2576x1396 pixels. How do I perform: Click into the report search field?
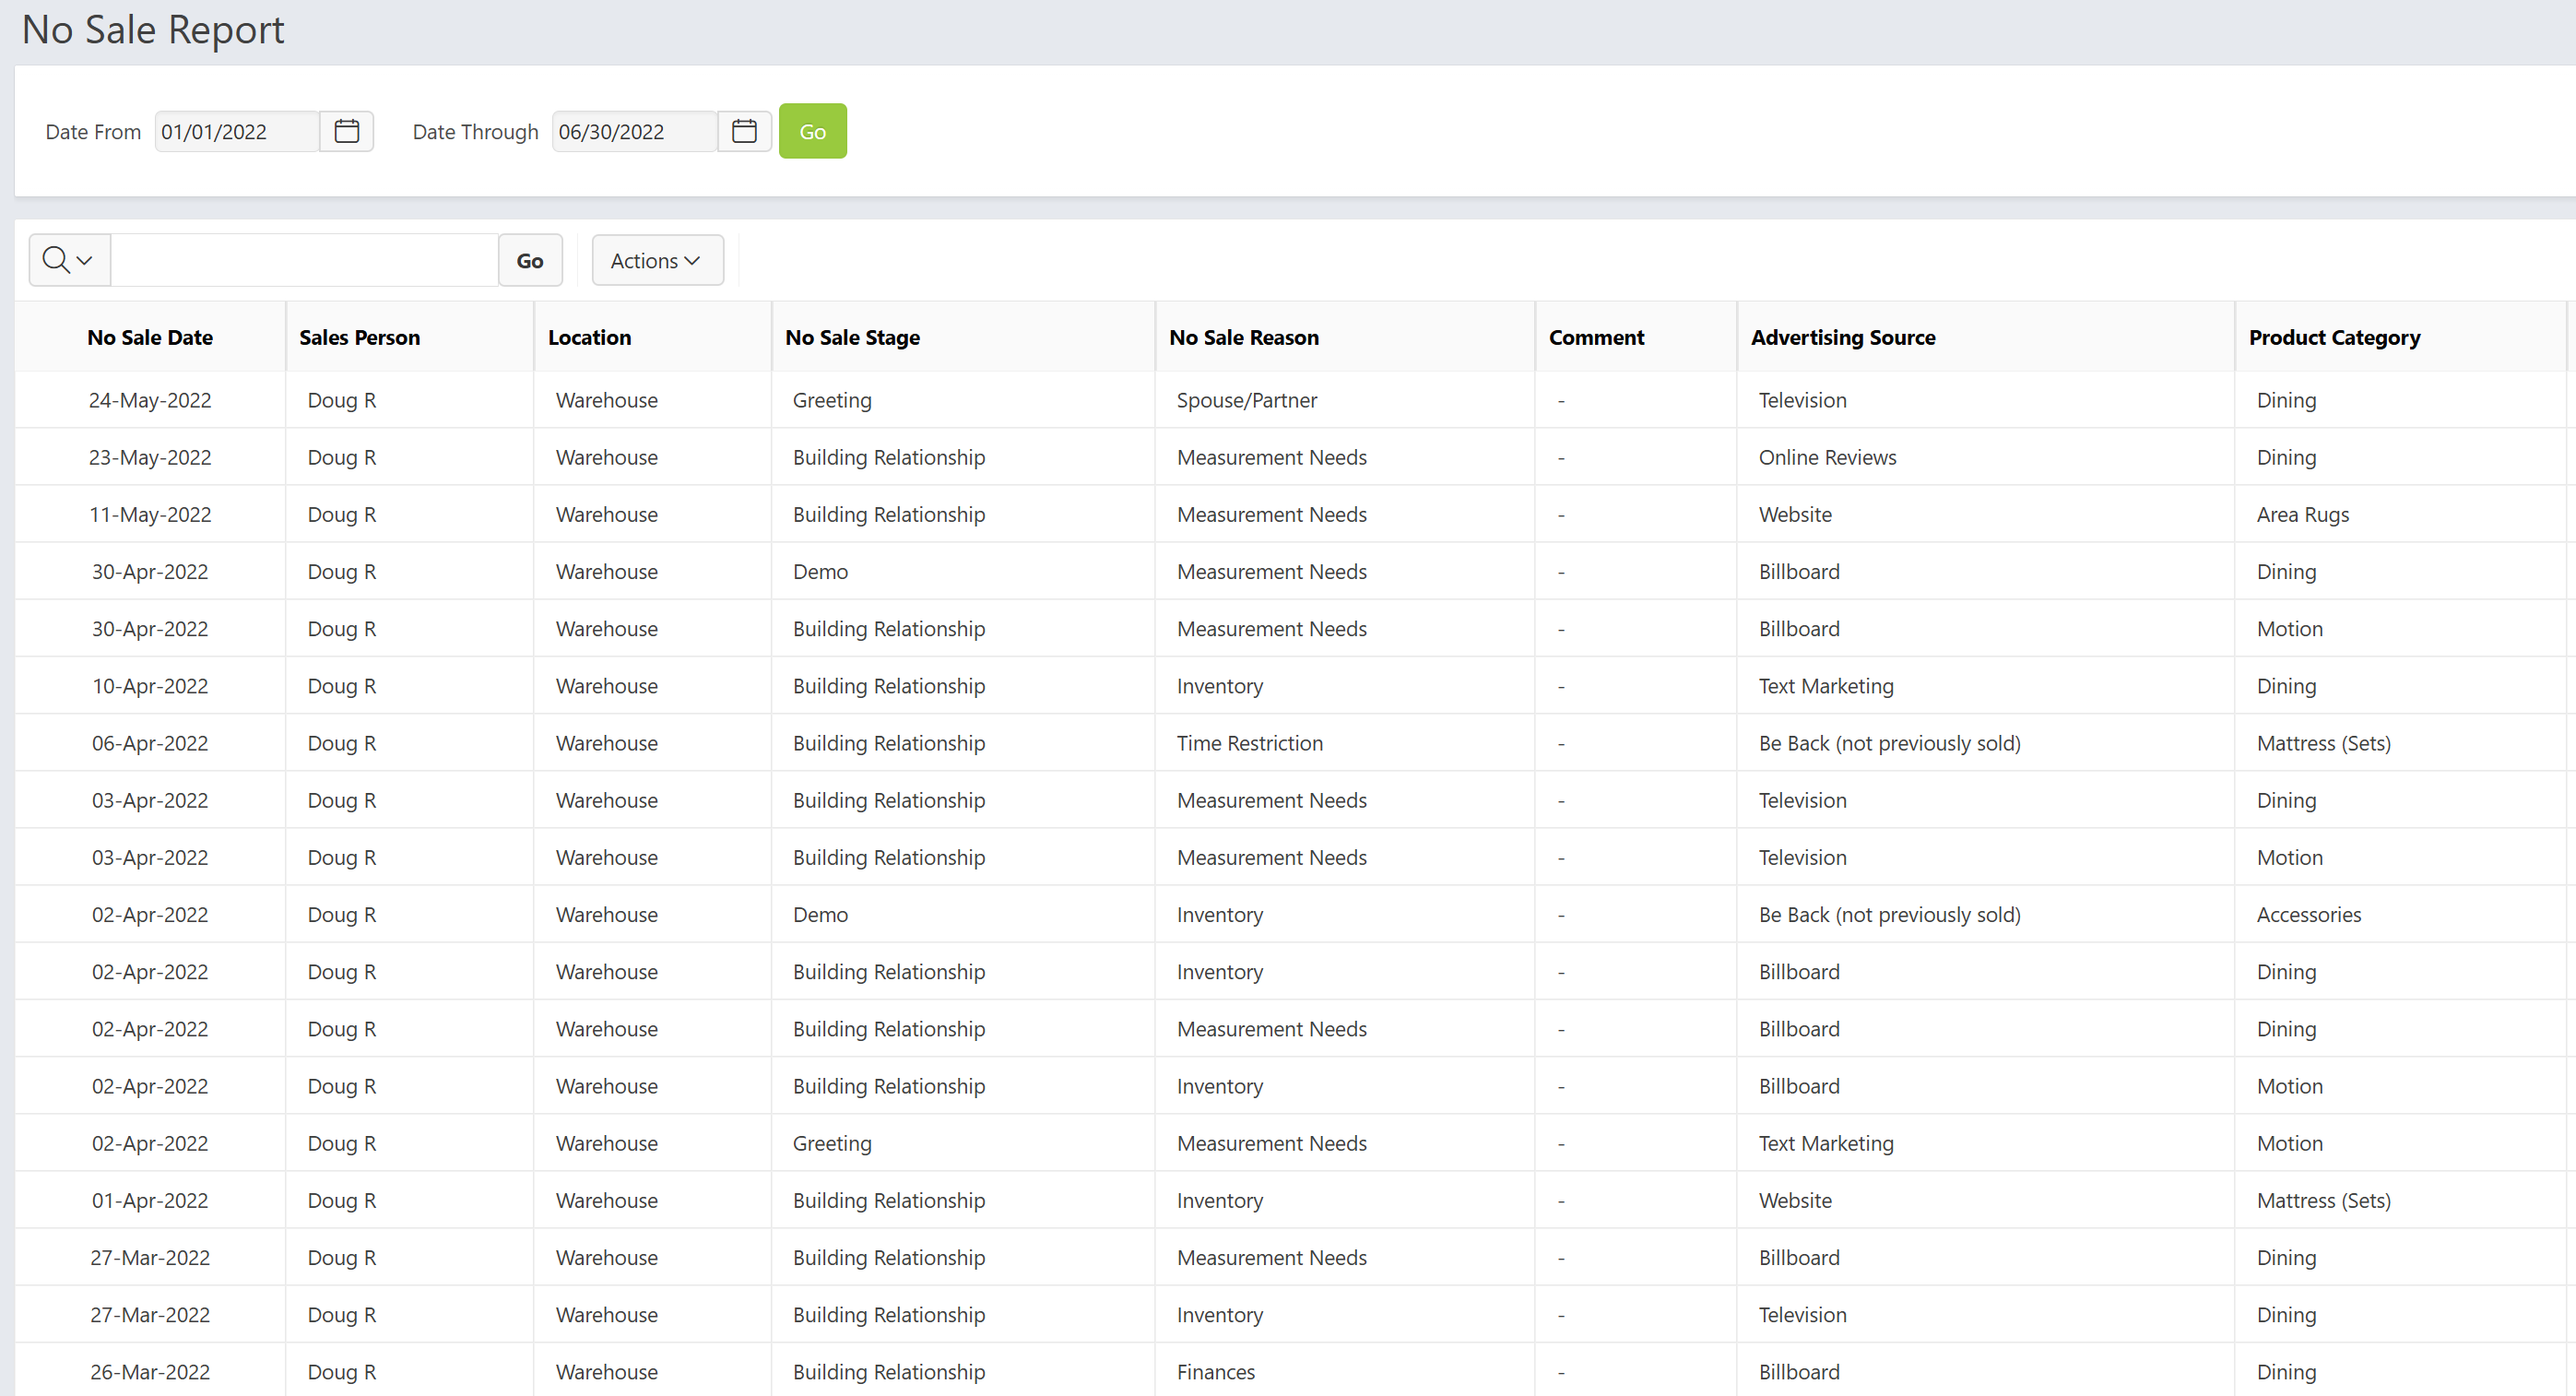[x=304, y=260]
